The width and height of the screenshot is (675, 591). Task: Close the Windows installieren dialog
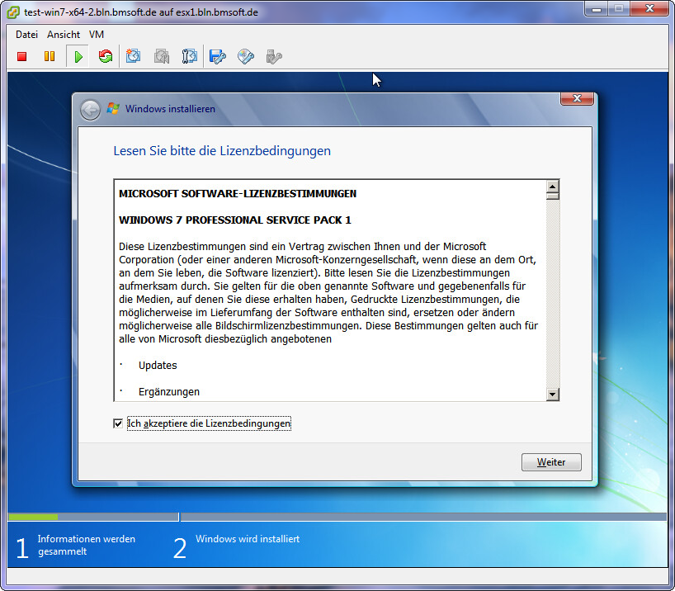[577, 99]
